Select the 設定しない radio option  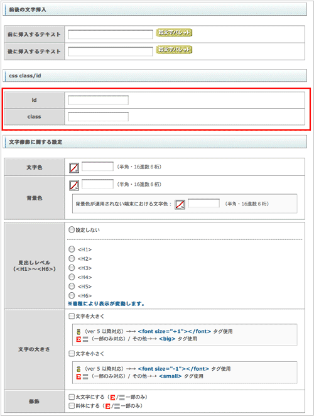pyautogui.click(x=72, y=229)
